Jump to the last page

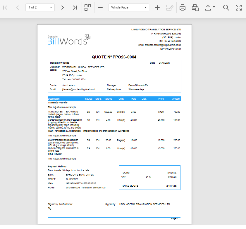(75, 8)
